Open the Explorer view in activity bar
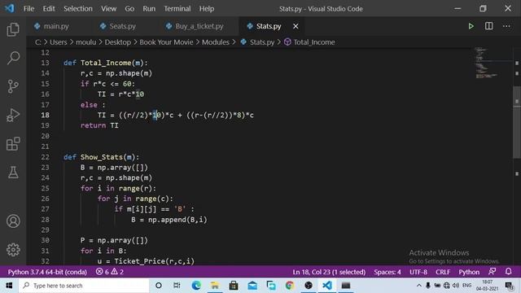The width and height of the screenshot is (521, 293). (x=13, y=29)
